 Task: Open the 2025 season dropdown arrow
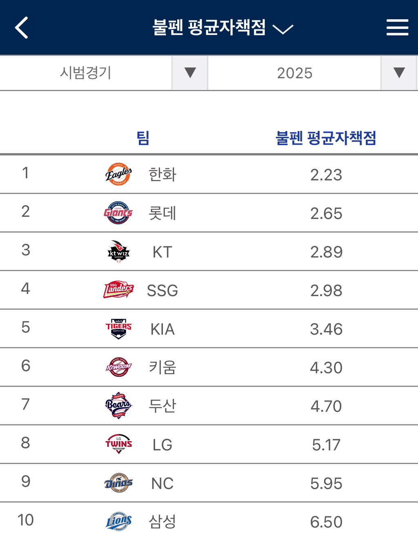(399, 73)
